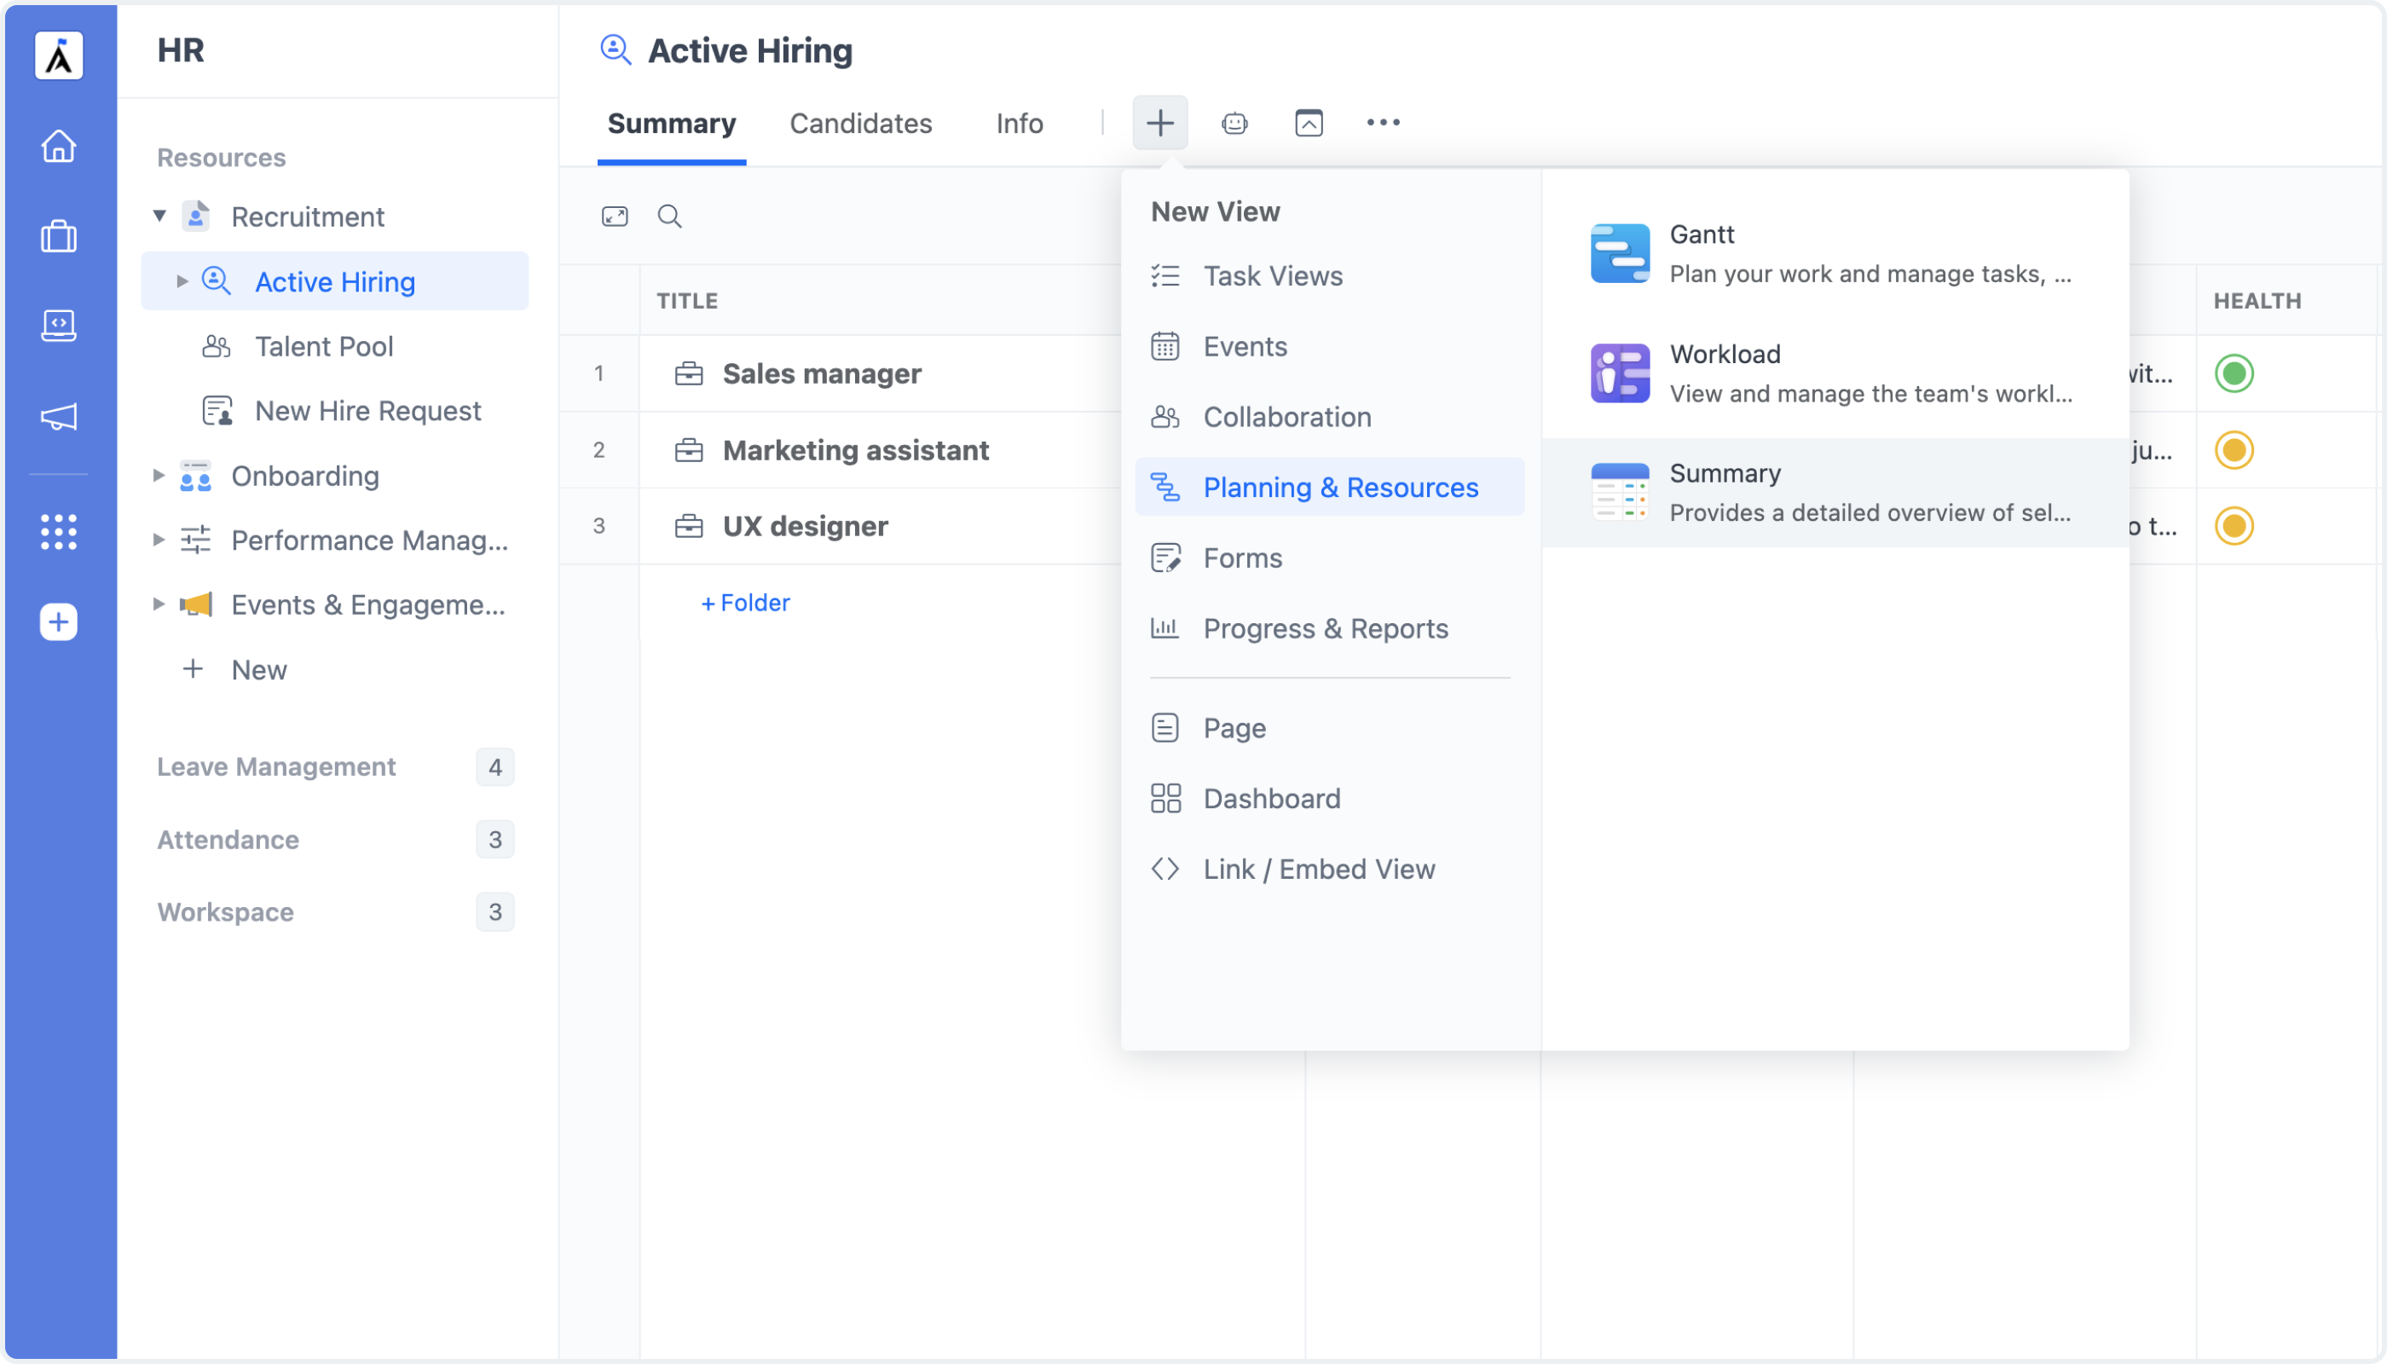Select the Gantt view option
This screenshot has height=1364, width=2387.
[1835, 254]
